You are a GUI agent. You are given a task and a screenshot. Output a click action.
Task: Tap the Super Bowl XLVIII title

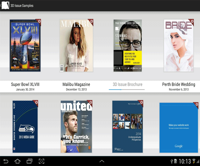click(25, 84)
